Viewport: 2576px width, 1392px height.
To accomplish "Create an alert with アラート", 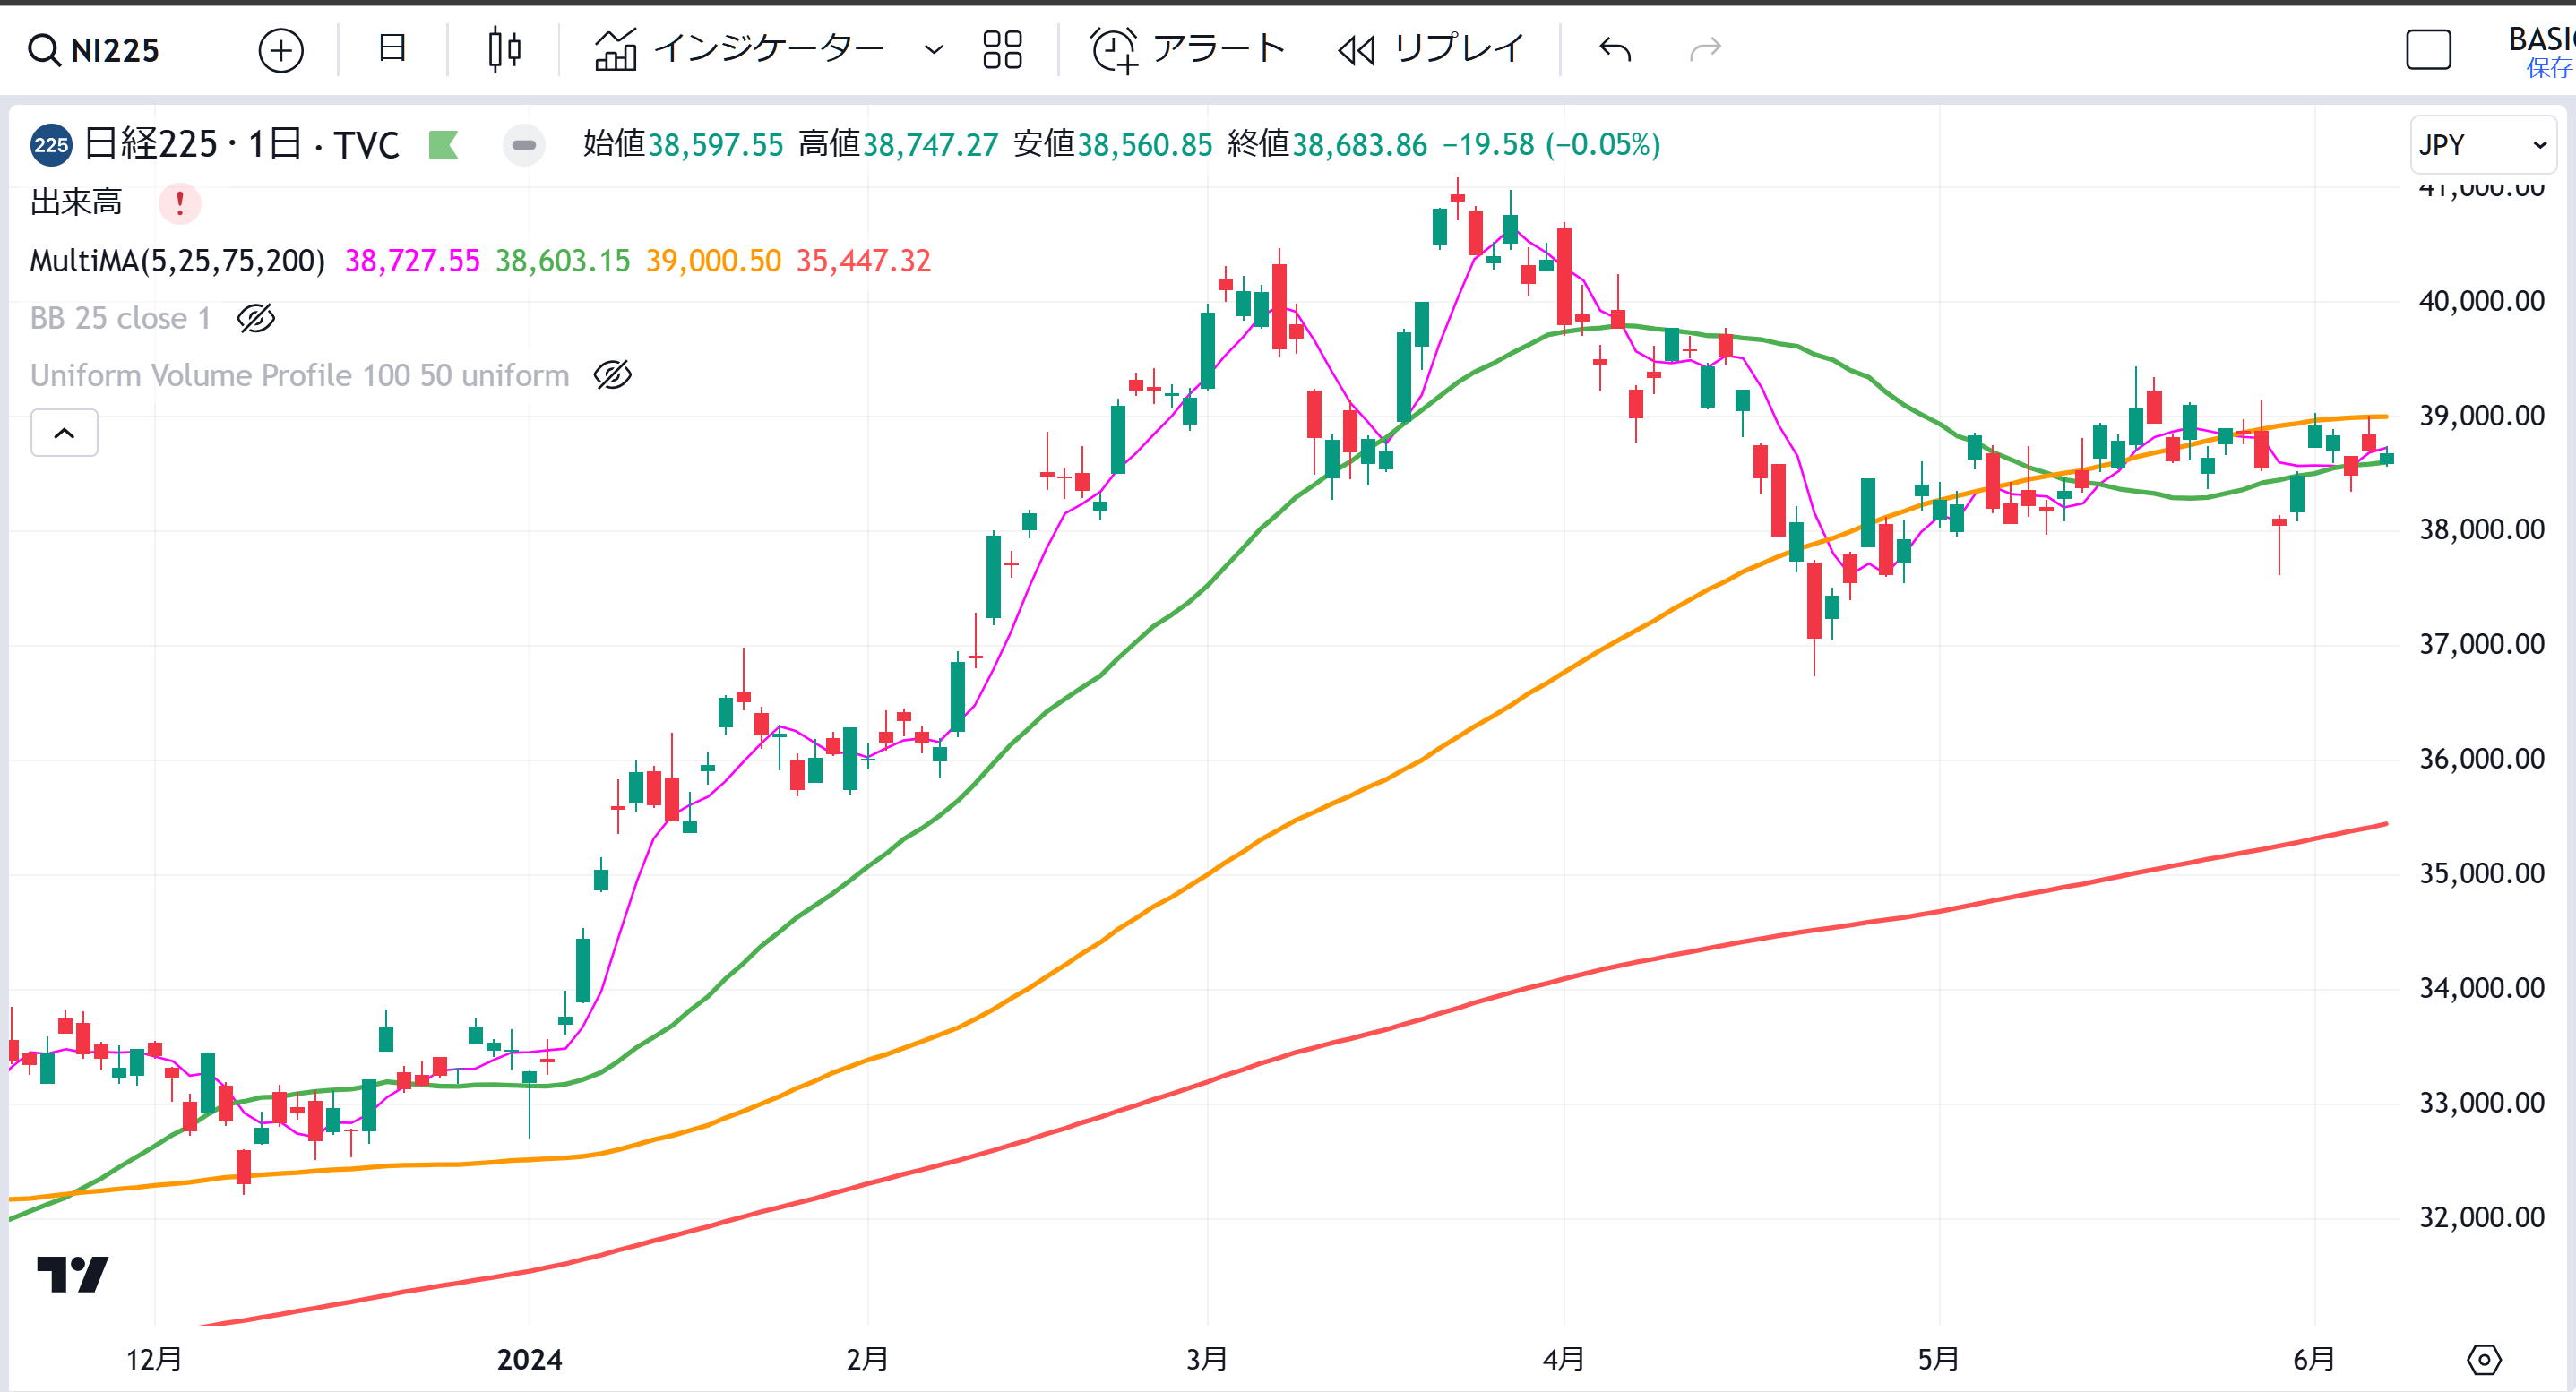I will (1187, 49).
